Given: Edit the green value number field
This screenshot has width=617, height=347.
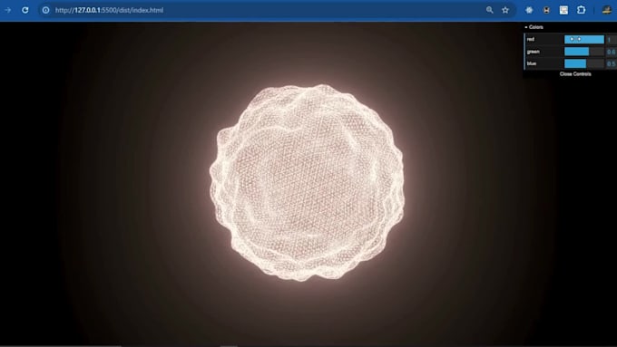Looking at the screenshot, I should (x=611, y=52).
